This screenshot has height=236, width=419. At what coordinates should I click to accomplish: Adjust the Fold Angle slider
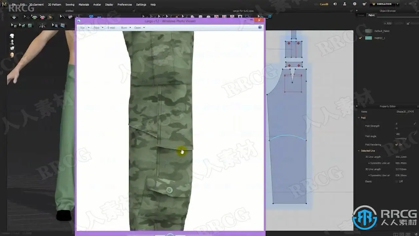tap(401, 139)
